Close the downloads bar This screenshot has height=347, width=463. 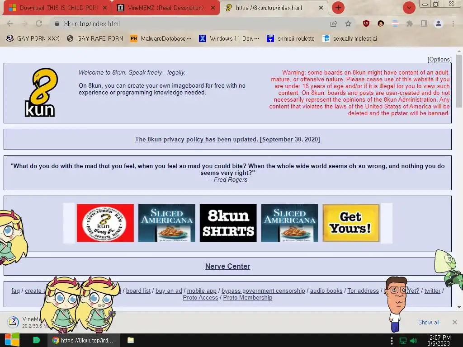(x=455, y=322)
